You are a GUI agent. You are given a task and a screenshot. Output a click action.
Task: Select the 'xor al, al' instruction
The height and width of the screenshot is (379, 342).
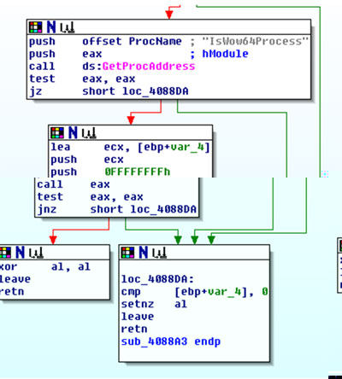tap(45, 267)
